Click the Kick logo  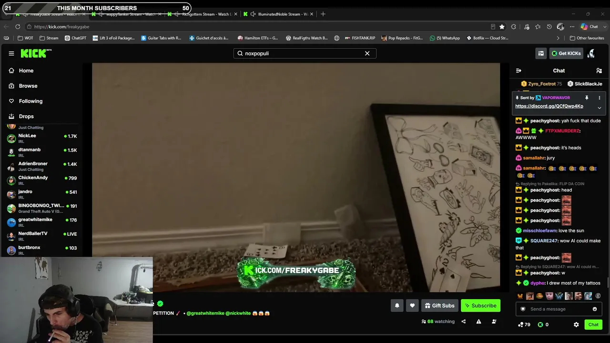coord(36,53)
